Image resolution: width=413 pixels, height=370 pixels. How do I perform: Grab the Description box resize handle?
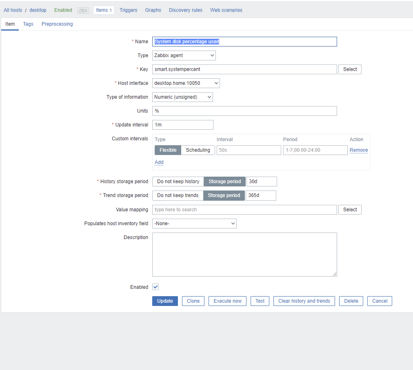tap(335, 274)
